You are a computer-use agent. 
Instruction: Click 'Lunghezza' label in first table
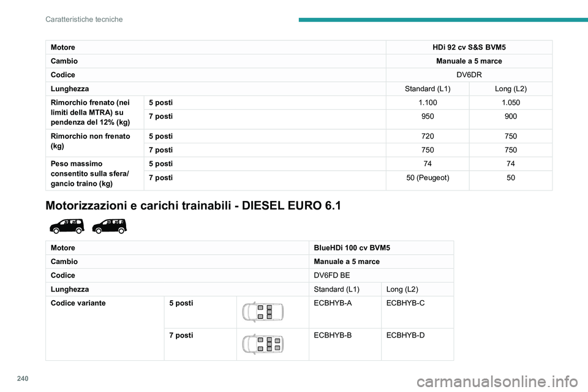click(x=70, y=89)
